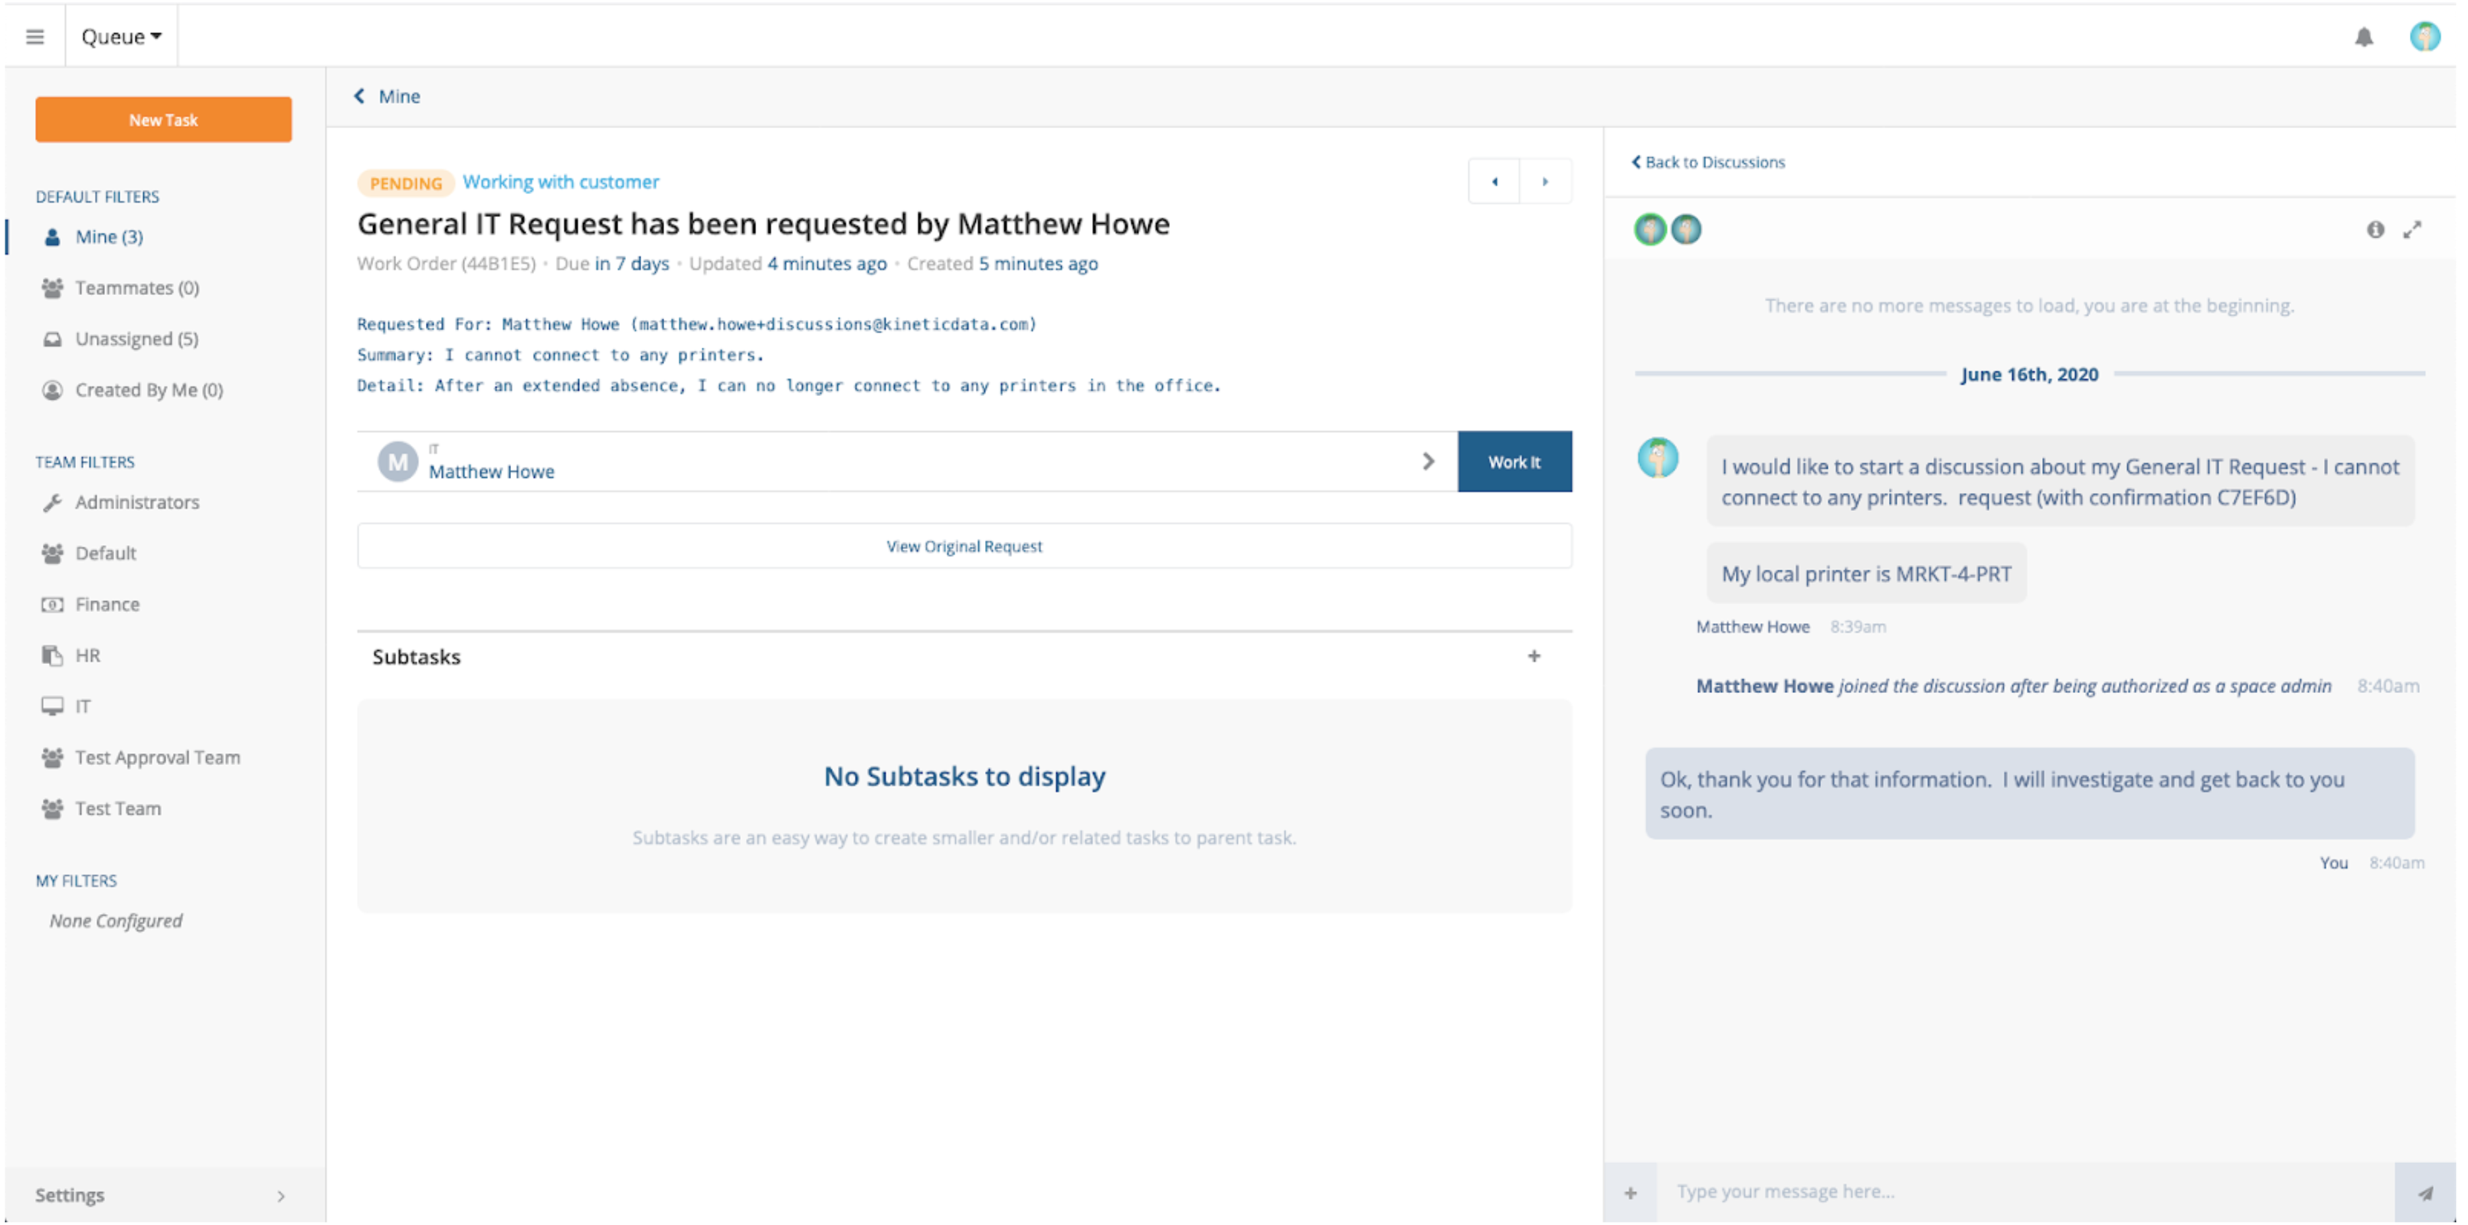Go Back to Discussions
The width and height of the screenshot is (2468, 1225).
click(1708, 162)
